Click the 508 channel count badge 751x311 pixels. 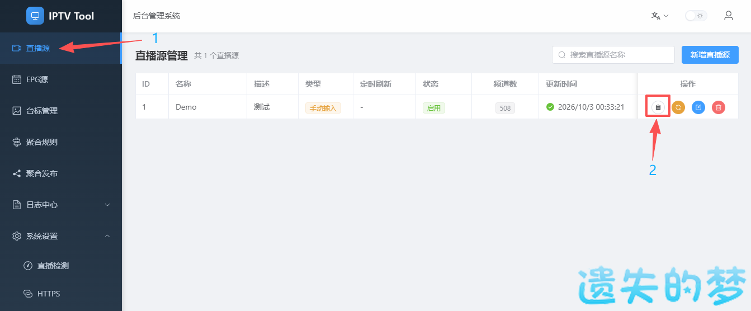[x=505, y=108]
